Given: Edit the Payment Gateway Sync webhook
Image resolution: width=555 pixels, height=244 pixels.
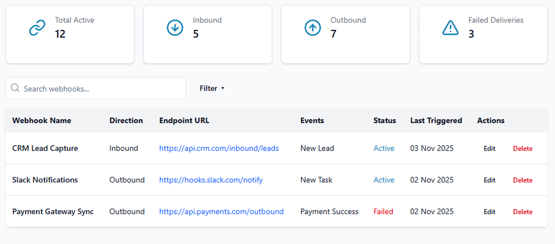Looking at the screenshot, I should [x=489, y=212].
